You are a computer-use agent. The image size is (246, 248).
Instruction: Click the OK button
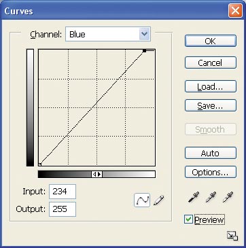[x=211, y=41]
